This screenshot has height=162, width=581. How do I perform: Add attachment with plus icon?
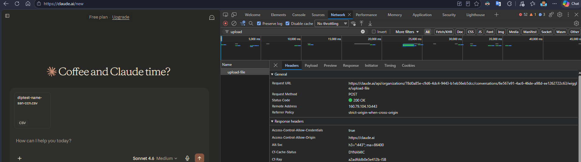pyautogui.click(x=19, y=158)
